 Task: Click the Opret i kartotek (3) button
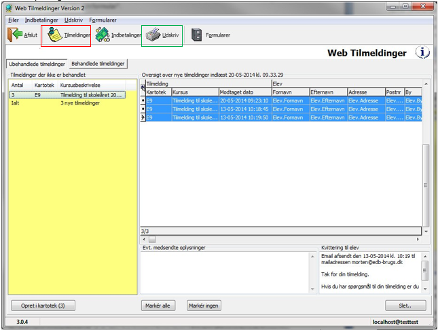point(43,306)
